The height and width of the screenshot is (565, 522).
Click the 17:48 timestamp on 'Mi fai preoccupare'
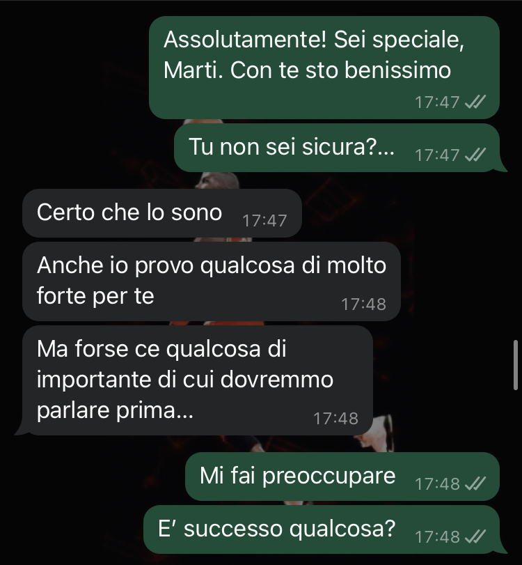437,483
